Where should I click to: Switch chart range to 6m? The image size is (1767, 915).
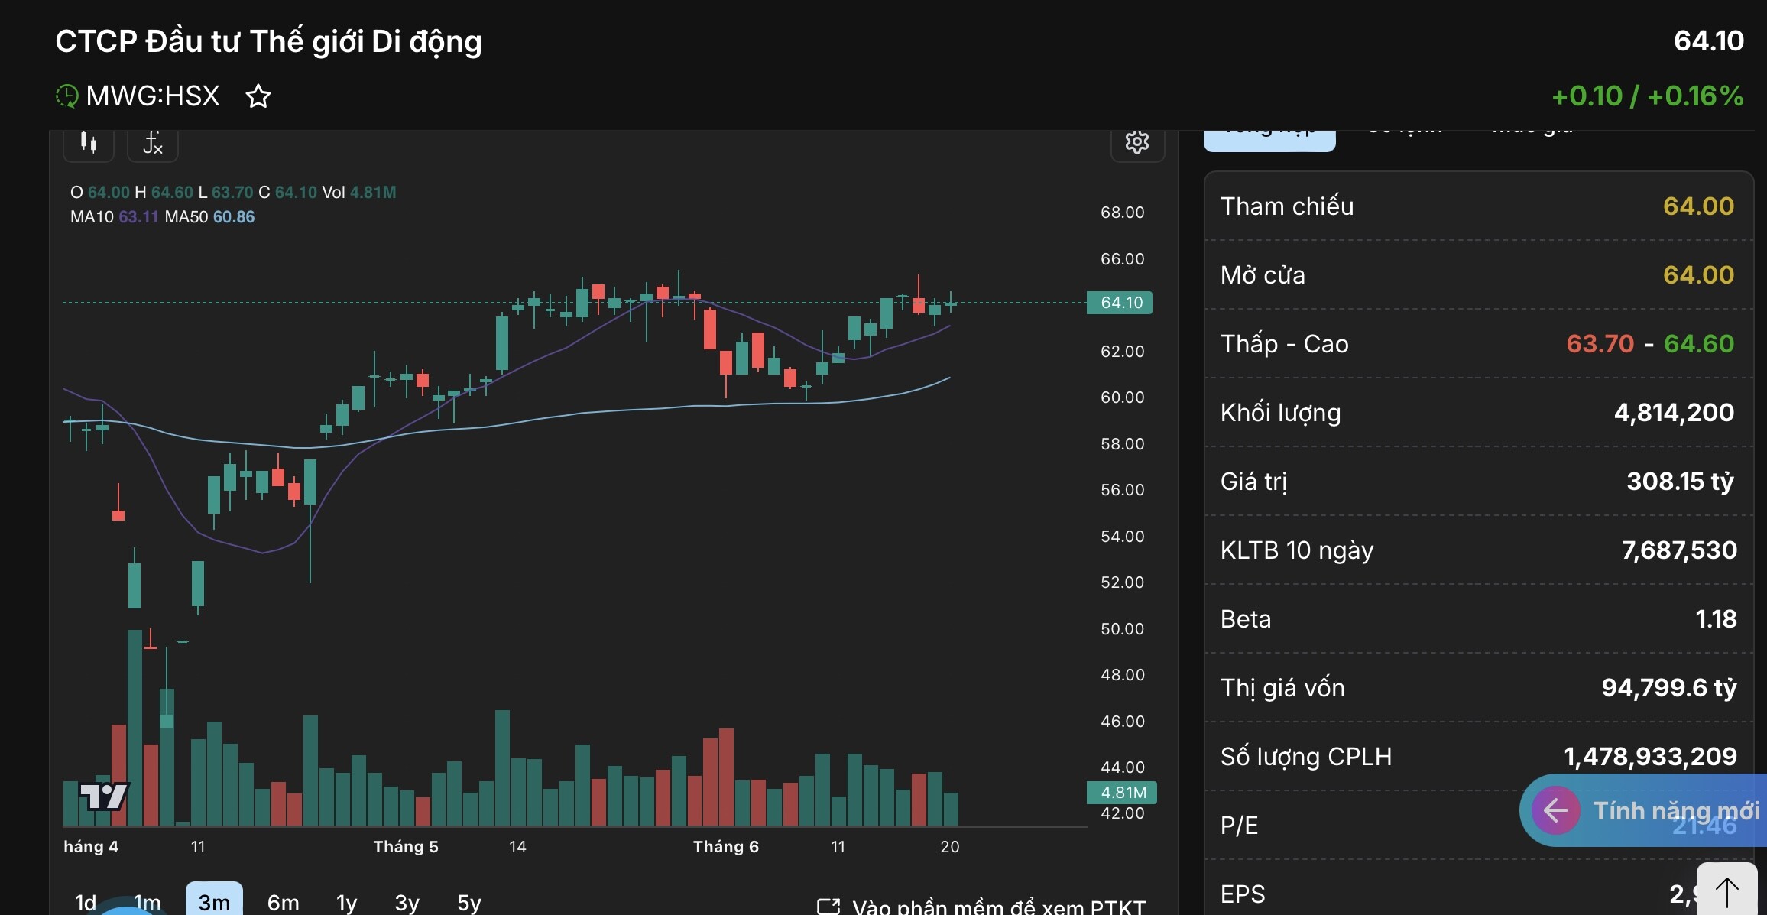click(283, 903)
